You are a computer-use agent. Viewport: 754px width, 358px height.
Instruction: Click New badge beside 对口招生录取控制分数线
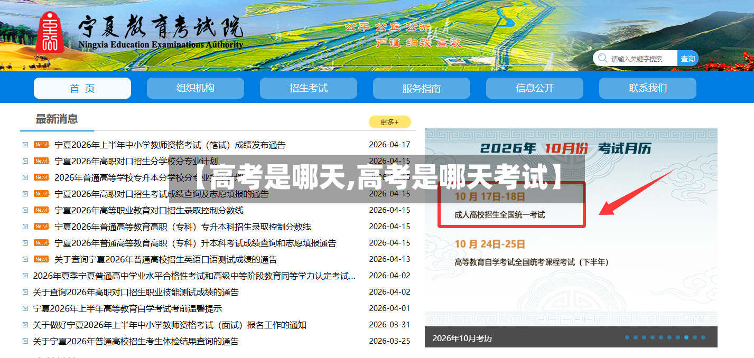click(x=41, y=210)
